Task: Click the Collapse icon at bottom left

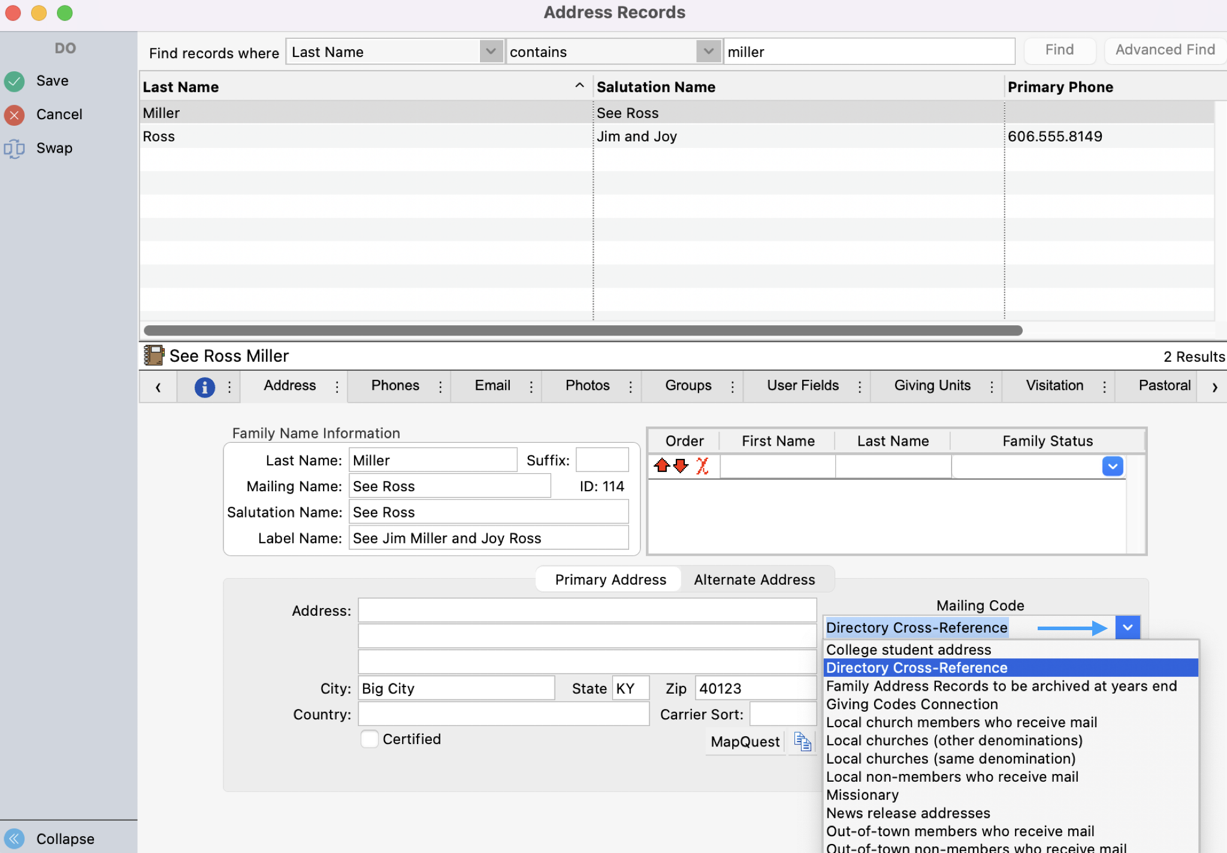Action: [x=15, y=838]
